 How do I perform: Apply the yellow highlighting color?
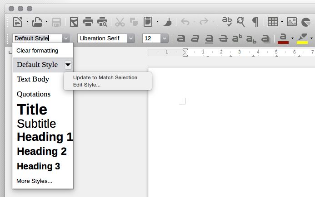[302, 38]
